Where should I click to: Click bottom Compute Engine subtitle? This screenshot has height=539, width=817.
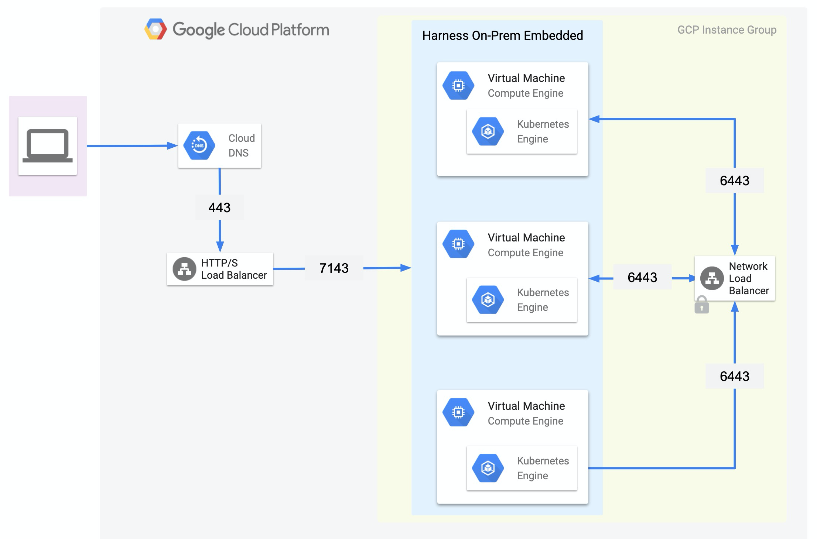click(x=526, y=421)
